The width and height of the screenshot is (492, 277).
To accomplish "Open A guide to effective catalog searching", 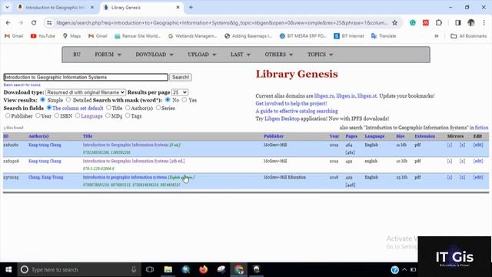I will point(297,111).
